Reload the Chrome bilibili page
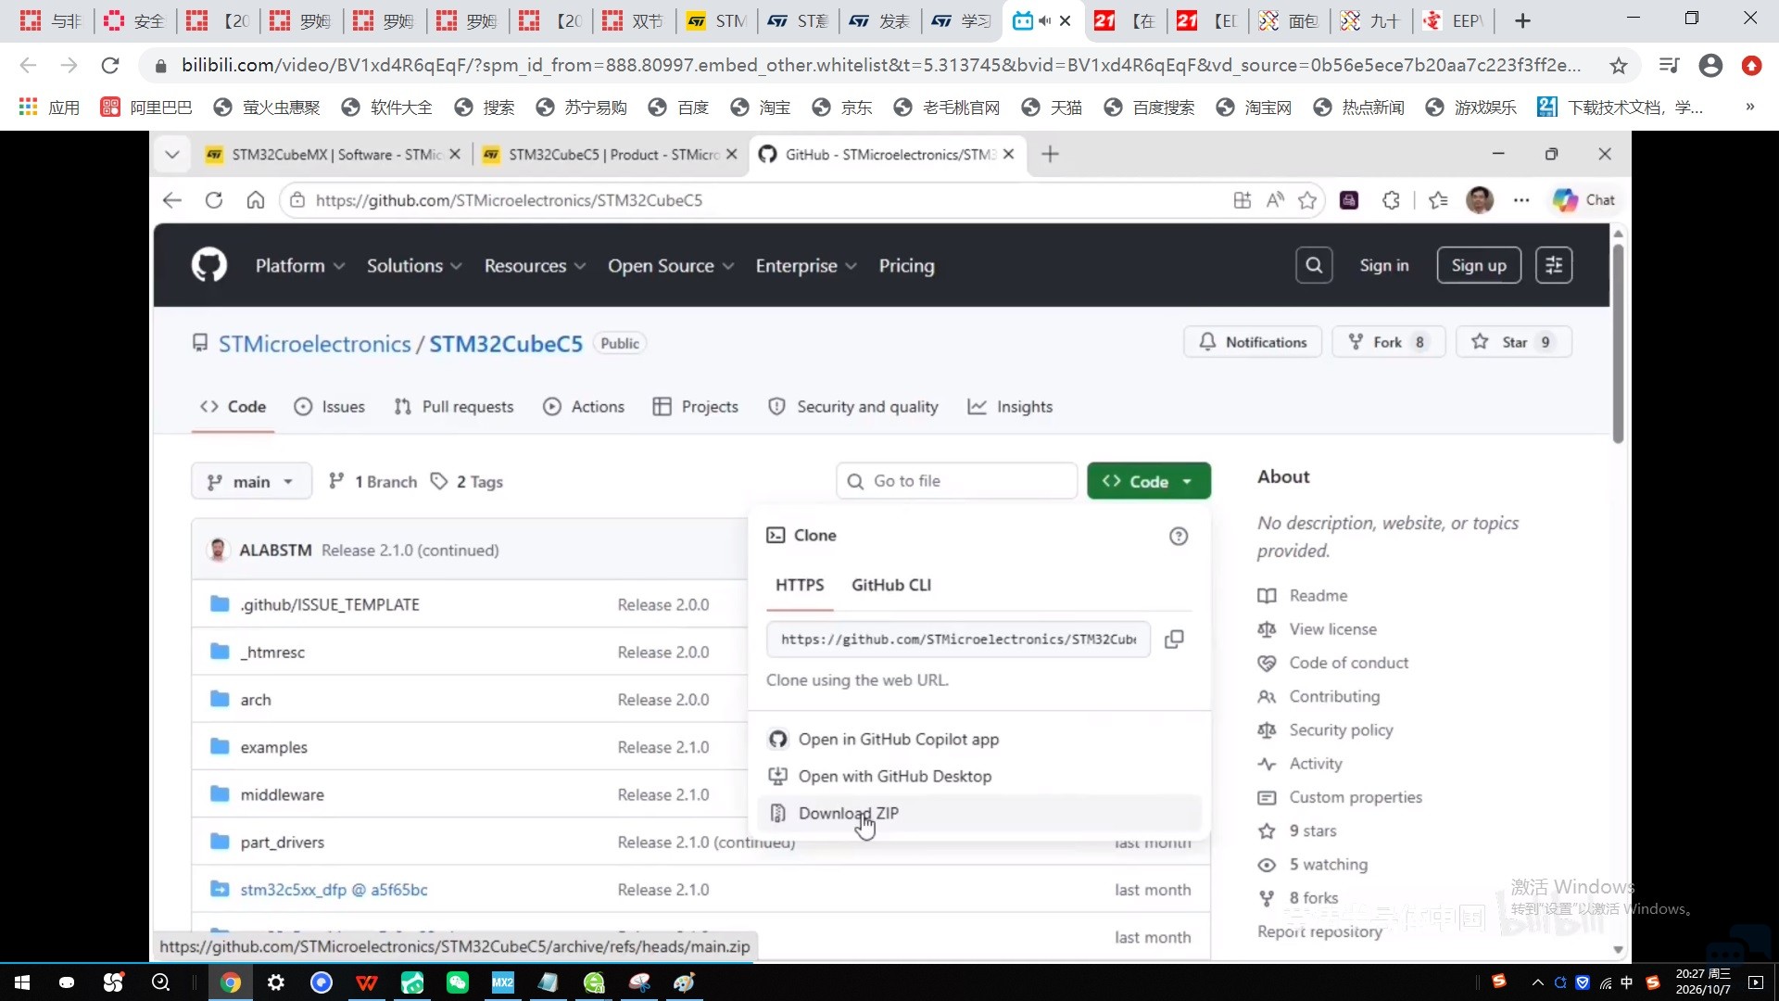 [110, 65]
